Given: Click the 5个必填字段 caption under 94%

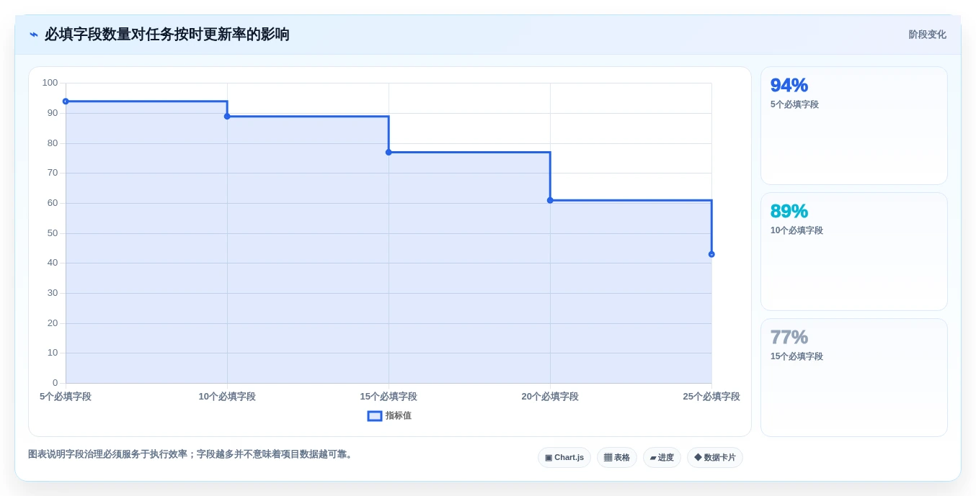Looking at the screenshot, I should coord(794,104).
